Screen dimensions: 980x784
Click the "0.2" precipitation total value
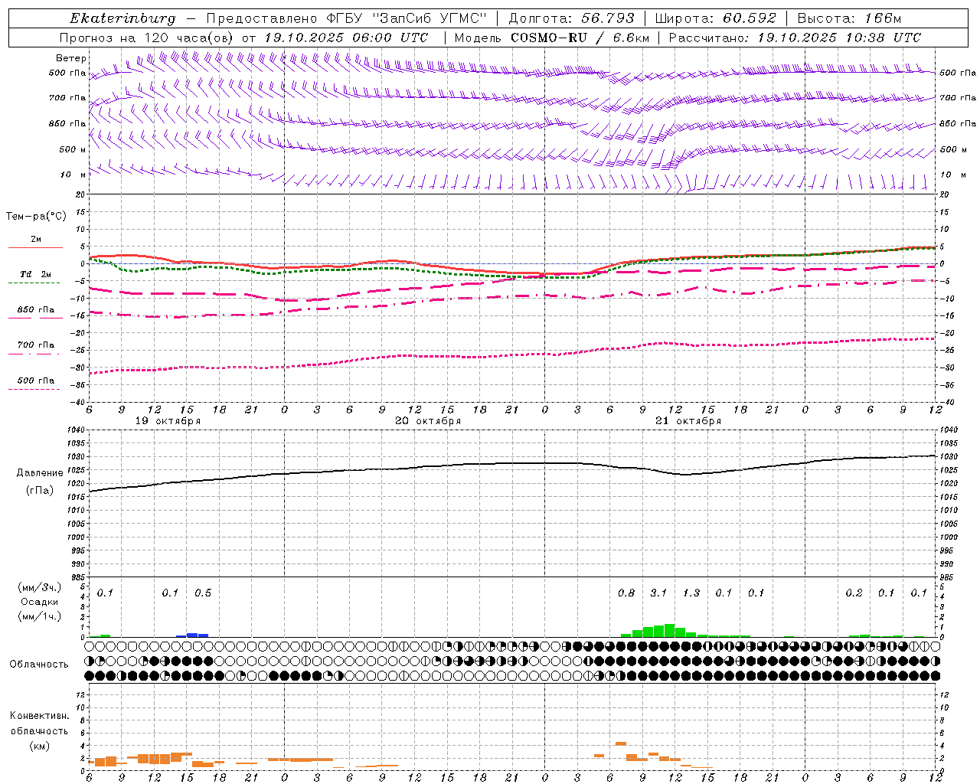tap(854, 593)
